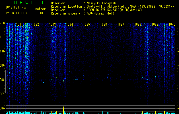Viewport: 179px width, 114px height.
Task: Click the red meteor echo near 1039
Action: (159, 76)
